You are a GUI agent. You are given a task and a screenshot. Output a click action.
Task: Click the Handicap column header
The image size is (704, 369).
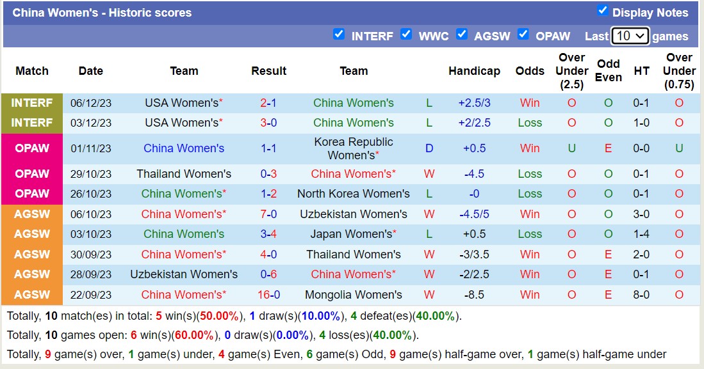(474, 71)
